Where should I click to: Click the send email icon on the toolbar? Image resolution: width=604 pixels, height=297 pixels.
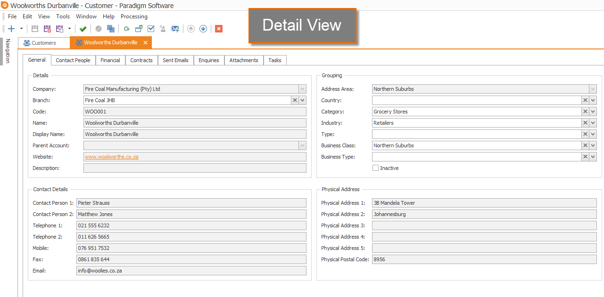pos(174,28)
